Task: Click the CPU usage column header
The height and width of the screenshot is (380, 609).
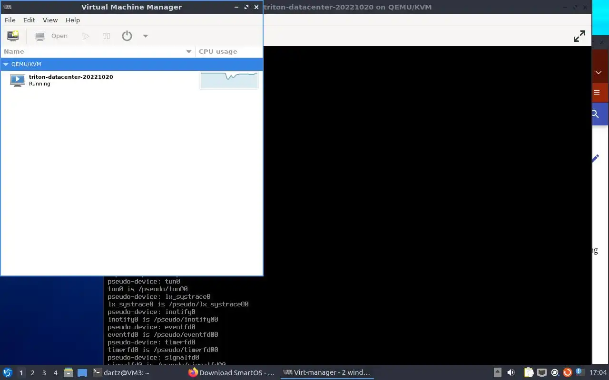Action: tap(229, 51)
